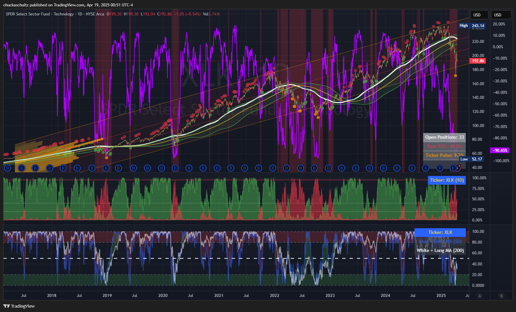Open the USD currency selector above the price scale
The image size is (516, 312).
[x=480, y=15]
